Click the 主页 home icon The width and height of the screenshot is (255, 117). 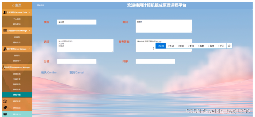[x=13, y=5]
